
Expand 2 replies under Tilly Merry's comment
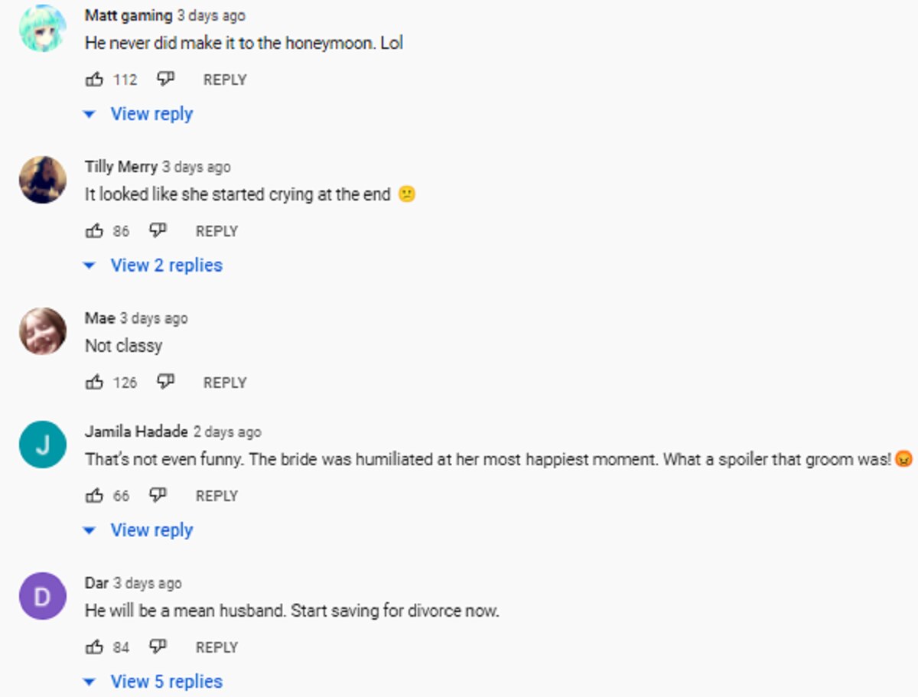pyautogui.click(x=166, y=265)
